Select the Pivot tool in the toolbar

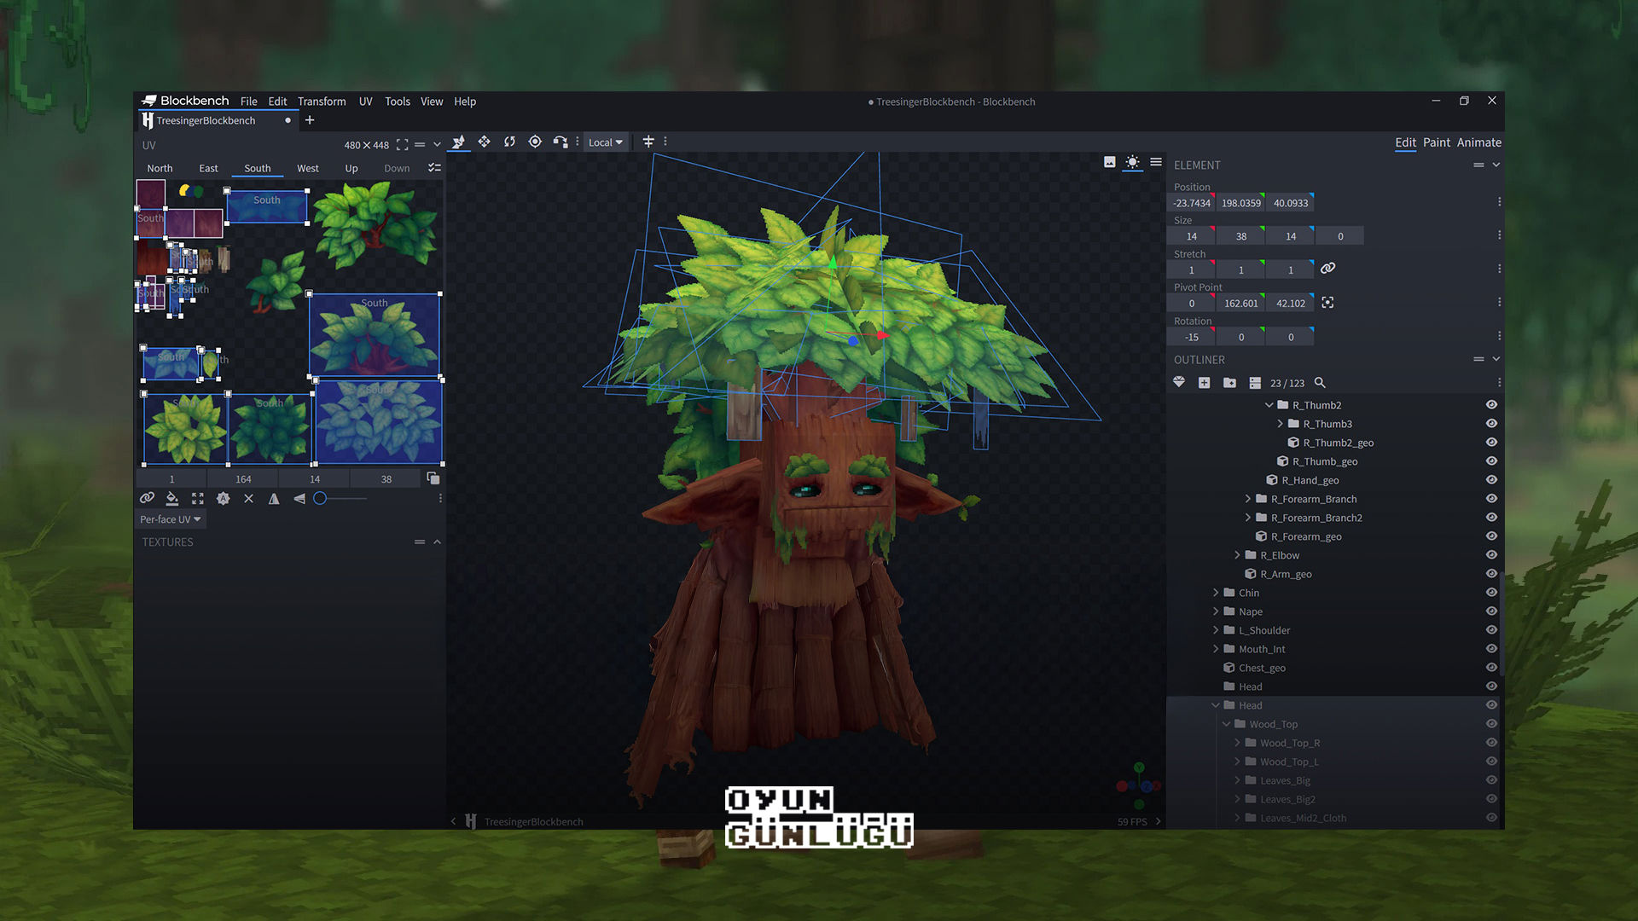point(535,142)
